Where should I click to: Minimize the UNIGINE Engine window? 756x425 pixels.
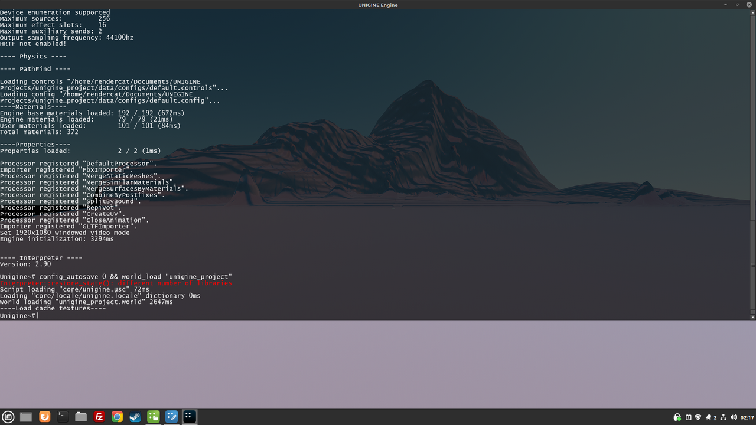(726, 5)
